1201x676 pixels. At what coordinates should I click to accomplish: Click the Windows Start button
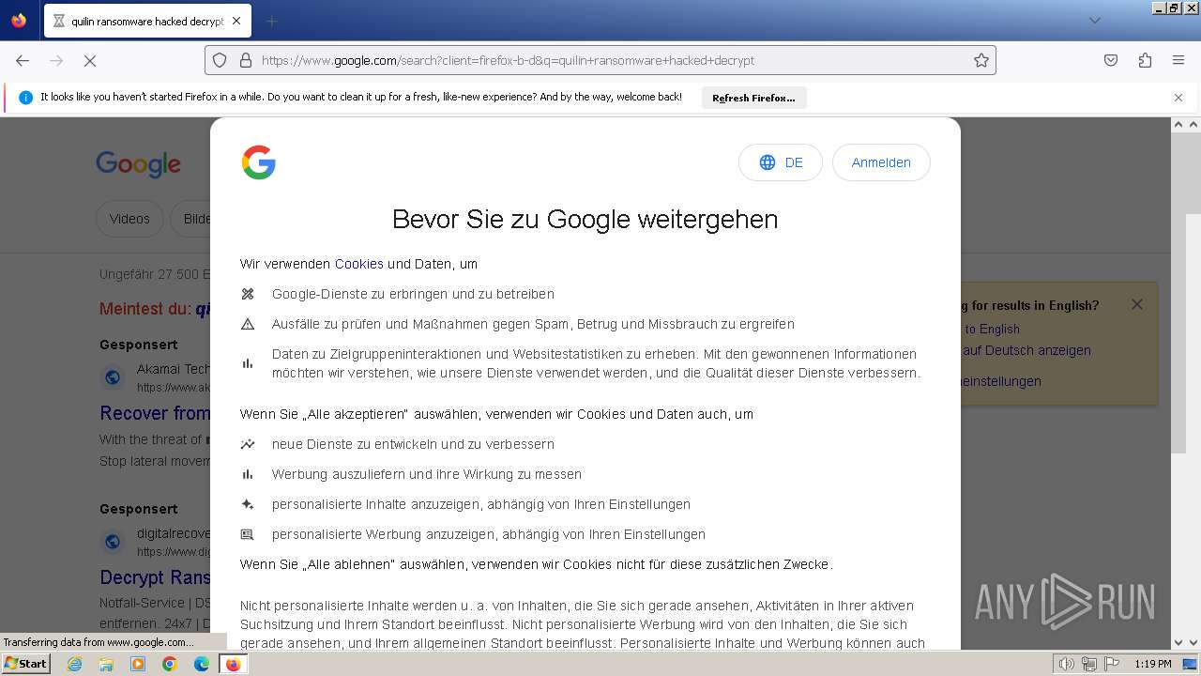click(25, 664)
